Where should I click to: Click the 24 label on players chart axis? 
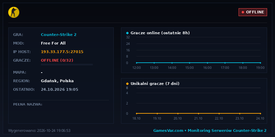(128, 44)
